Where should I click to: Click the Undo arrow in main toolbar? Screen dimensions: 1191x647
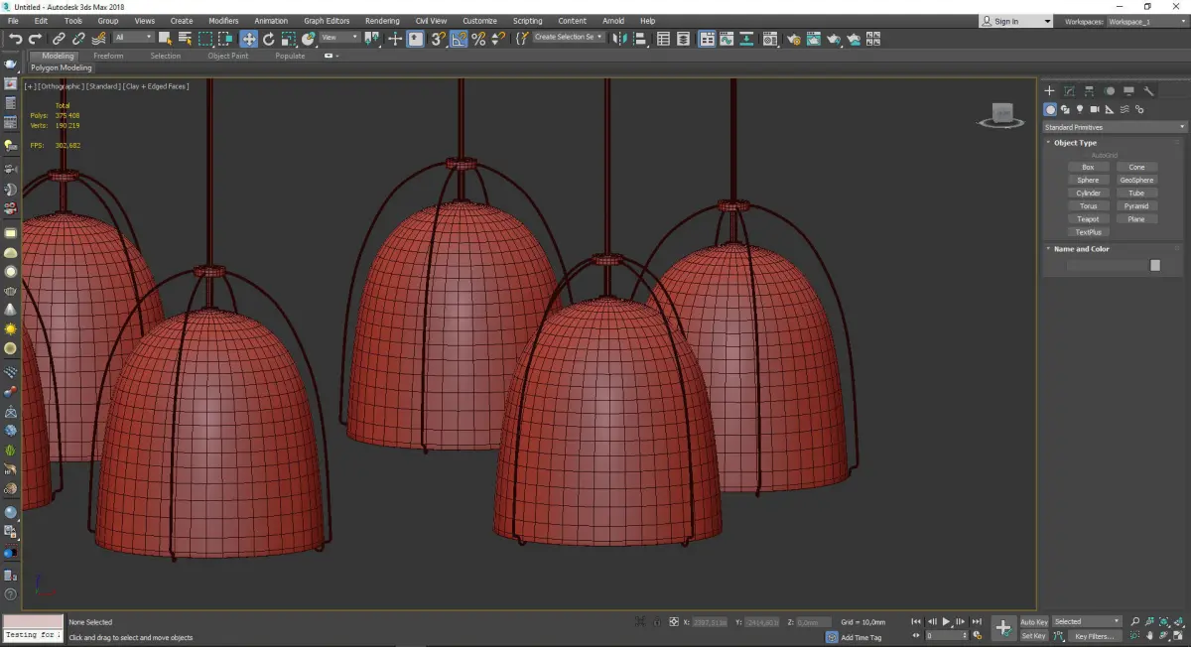coord(14,39)
